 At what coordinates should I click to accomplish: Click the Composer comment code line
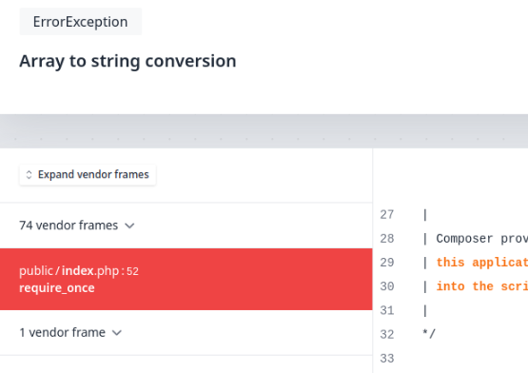[x=475, y=239]
